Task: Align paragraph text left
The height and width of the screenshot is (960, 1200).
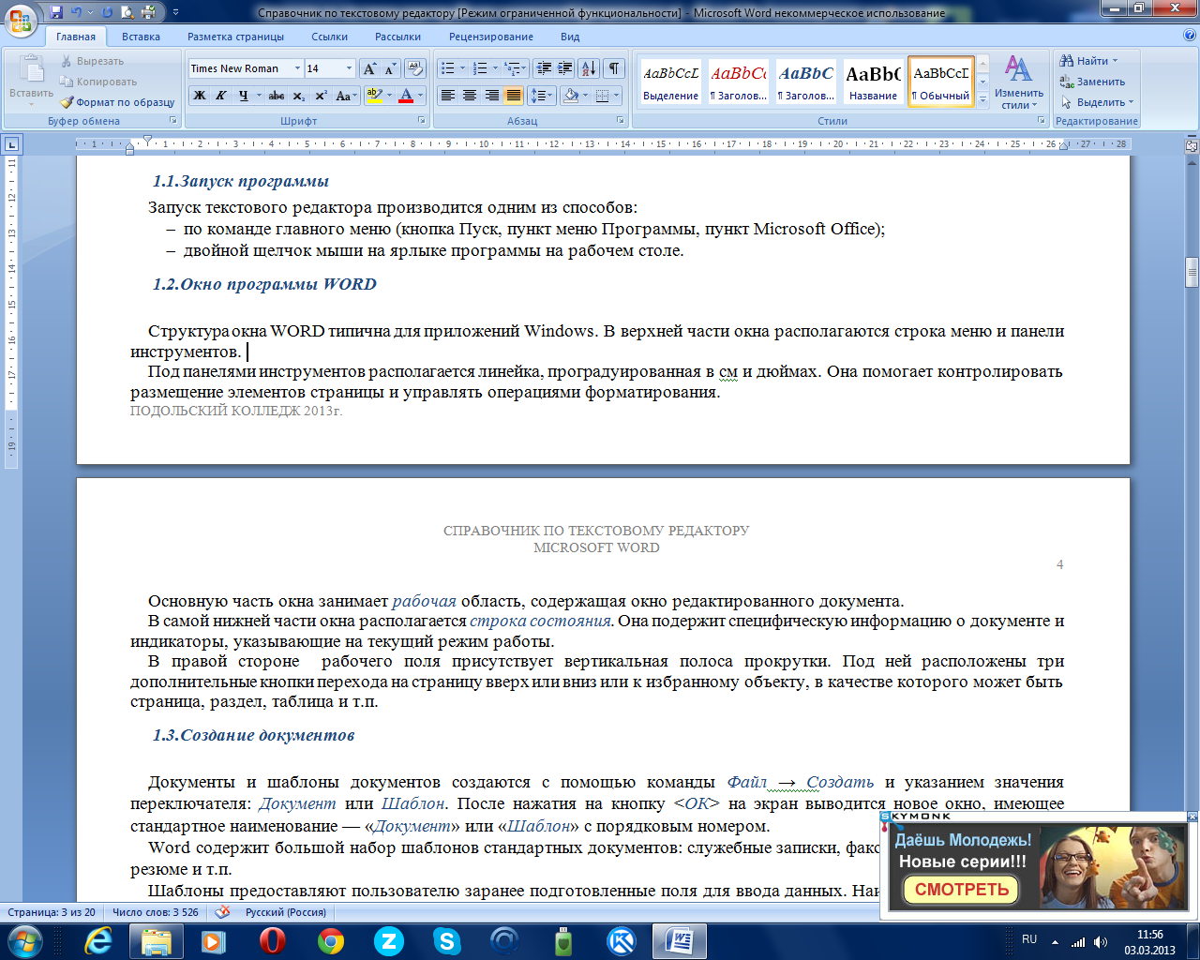Action: pyautogui.click(x=448, y=96)
